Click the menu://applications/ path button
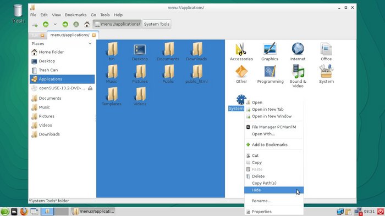 pyautogui.click(x=117, y=24)
